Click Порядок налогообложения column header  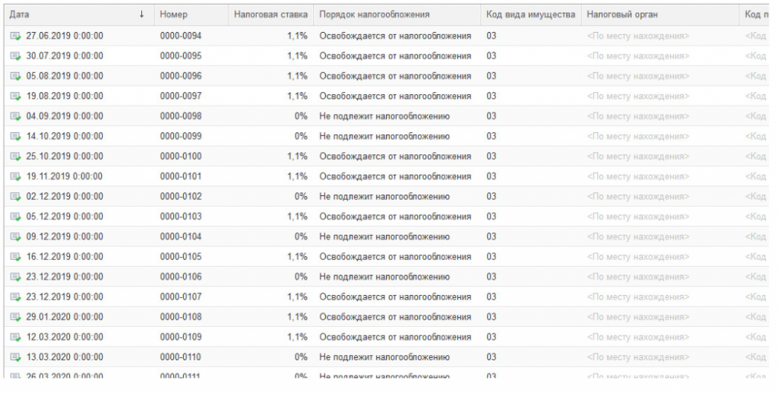click(x=375, y=14)
